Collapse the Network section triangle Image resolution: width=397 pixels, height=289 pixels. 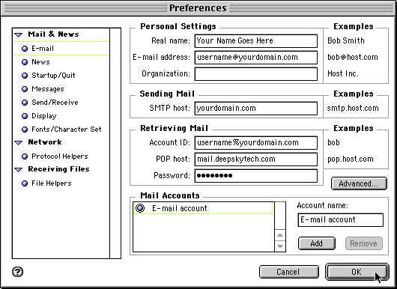[19, 143]
